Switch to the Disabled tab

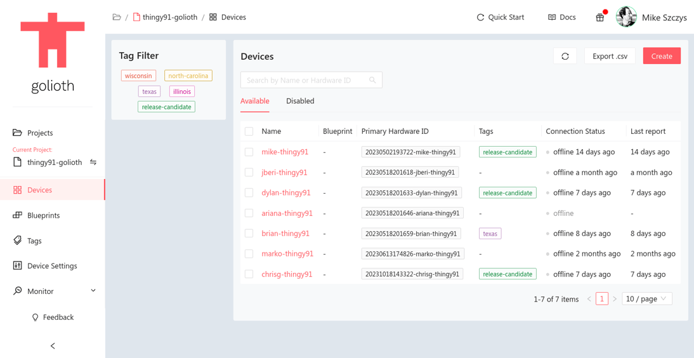[x=300, y=101]
